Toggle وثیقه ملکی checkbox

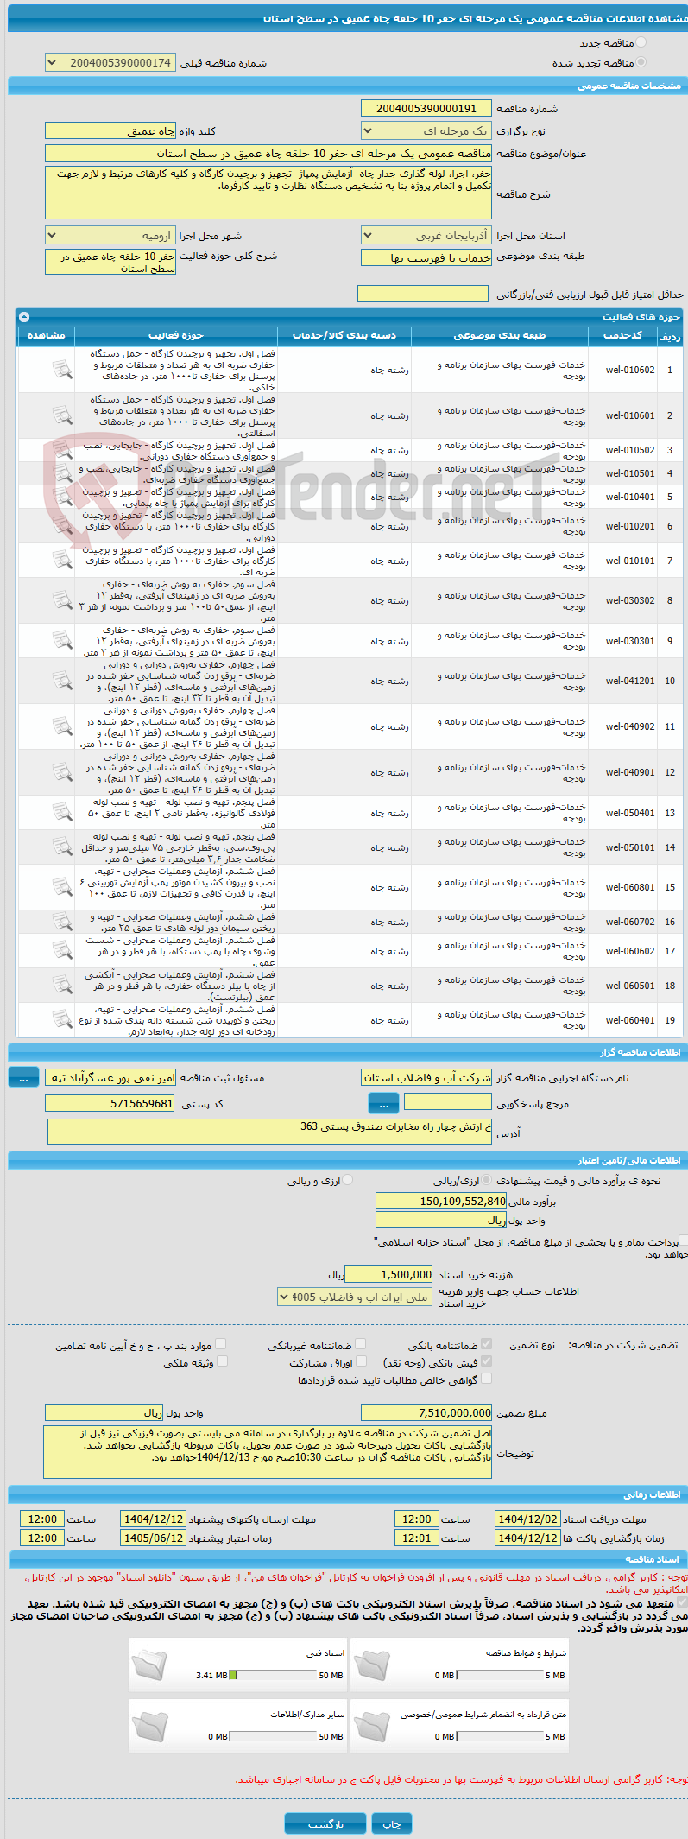[x=222, y=1361]
